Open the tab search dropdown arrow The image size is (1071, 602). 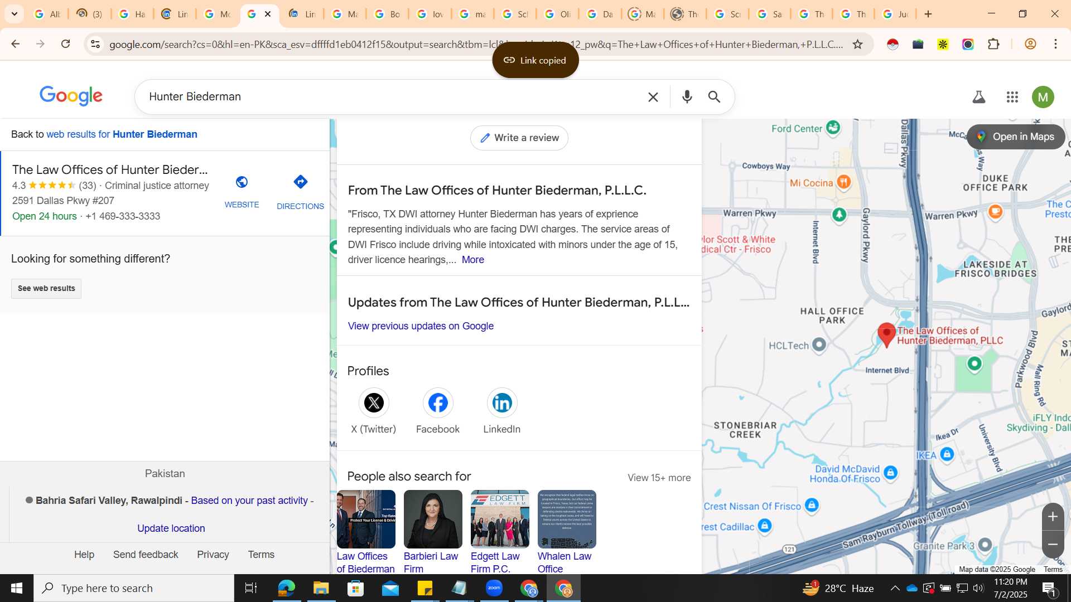pos(15,14)
